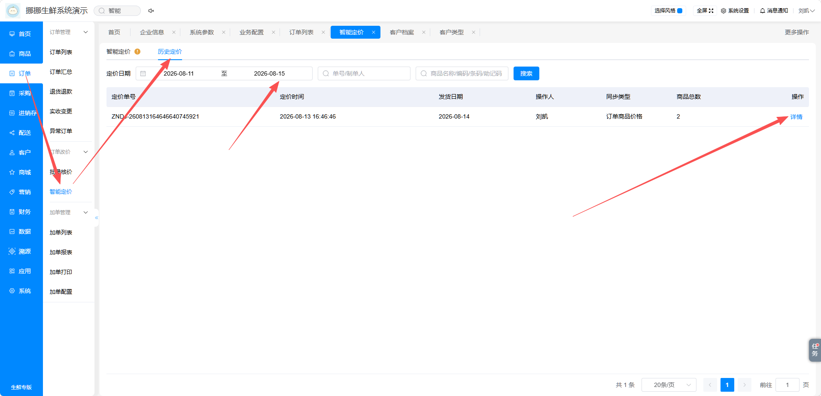Click the 系统设置 gear icon
This screenshot has height=396, width=821.
click(724, 11)
